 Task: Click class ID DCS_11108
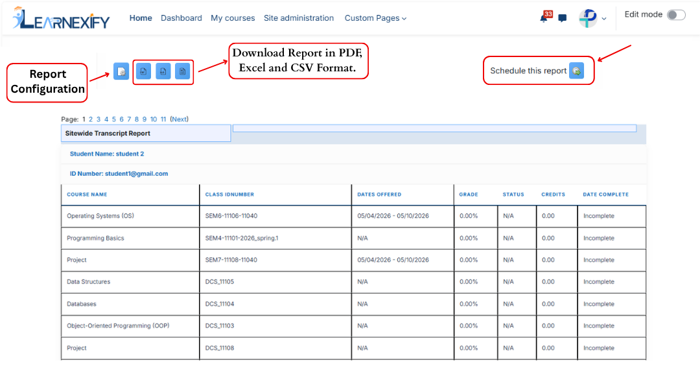[x=220, y=348]
